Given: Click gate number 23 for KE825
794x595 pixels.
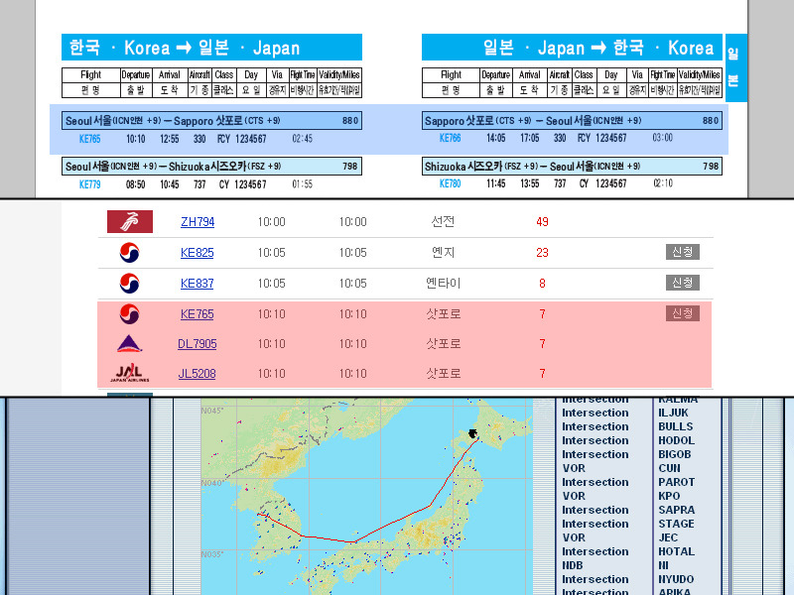Looking at the screenshot, I should click(542, 253).
